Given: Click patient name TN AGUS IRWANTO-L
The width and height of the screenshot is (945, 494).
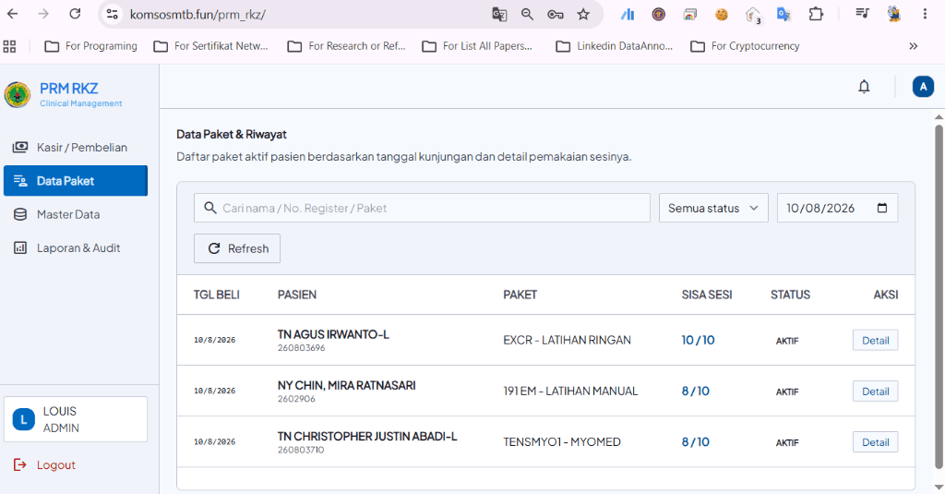Looking at the screenshot, I should pos(333,334).
